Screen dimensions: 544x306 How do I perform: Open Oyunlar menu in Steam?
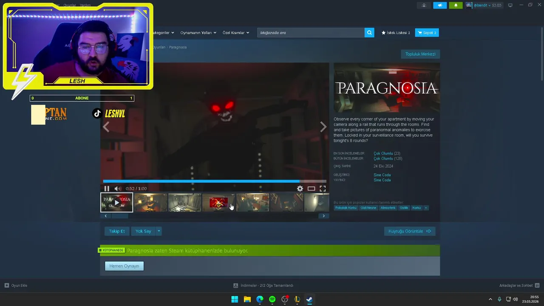[70, 5]
